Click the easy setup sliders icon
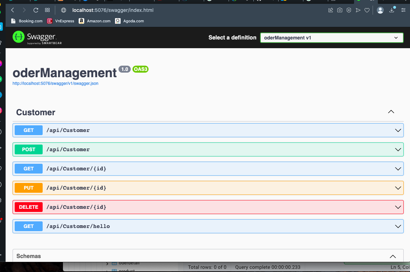410x272 pixels. coord(403,10)
